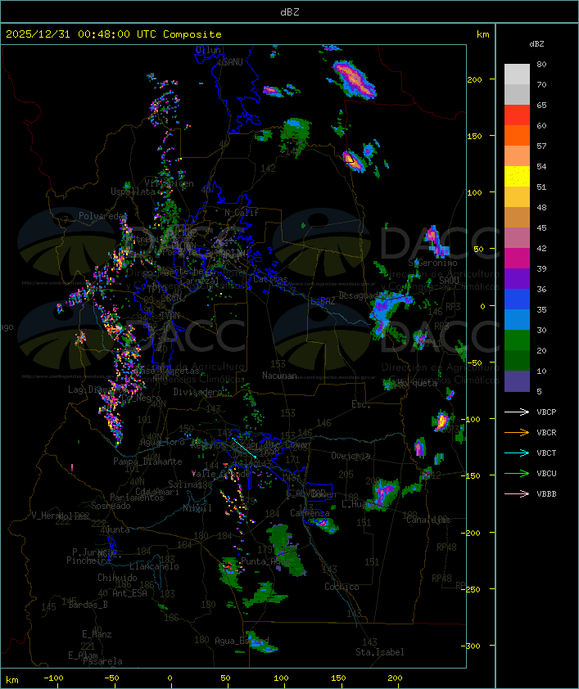The height and width of the screenshot is (689, 579).
Task: Click the Pampa_Diamante map label
Action: tap(147, 462)
